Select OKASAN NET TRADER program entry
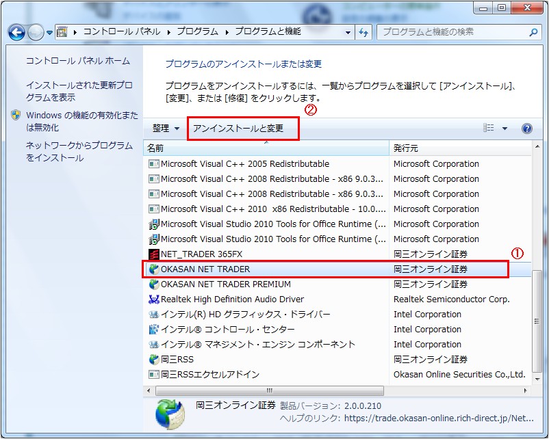 pos(337,269)
